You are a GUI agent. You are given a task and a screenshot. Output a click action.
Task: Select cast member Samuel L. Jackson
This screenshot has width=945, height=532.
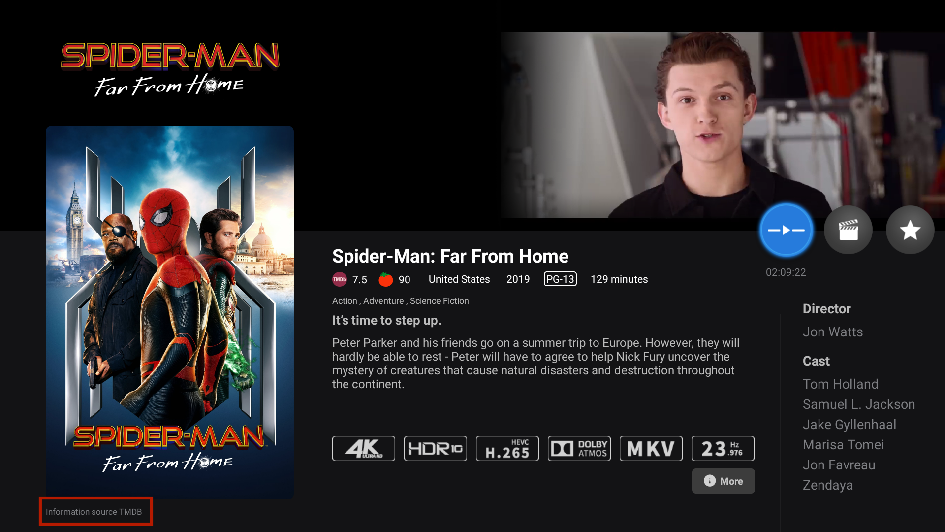(x=859, y=404)
